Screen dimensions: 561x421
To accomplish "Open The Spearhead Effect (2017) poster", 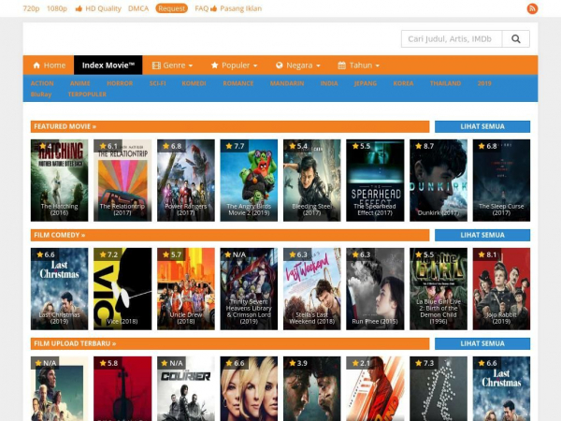I will click(375, 181).
